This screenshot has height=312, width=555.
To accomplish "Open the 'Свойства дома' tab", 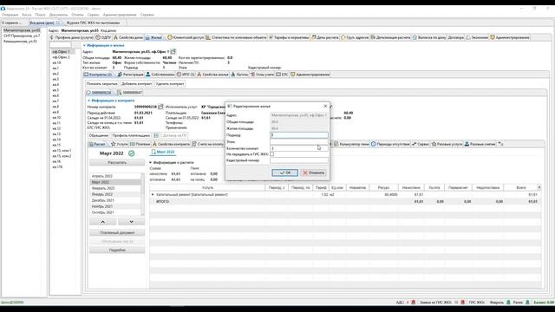I will click(128, 37).
